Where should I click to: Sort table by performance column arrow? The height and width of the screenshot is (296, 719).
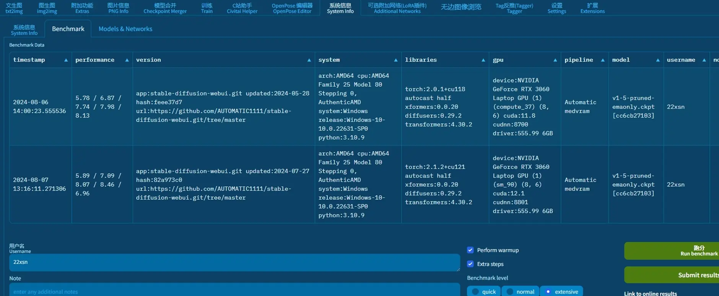coord(127,60)
